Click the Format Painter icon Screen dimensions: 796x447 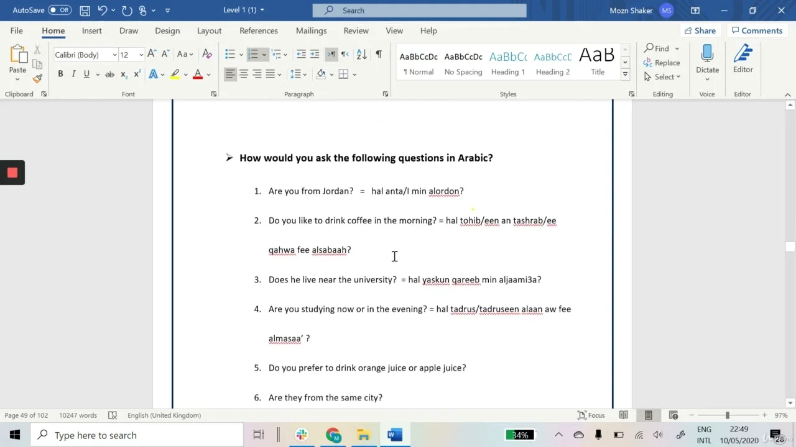(37, 79)
